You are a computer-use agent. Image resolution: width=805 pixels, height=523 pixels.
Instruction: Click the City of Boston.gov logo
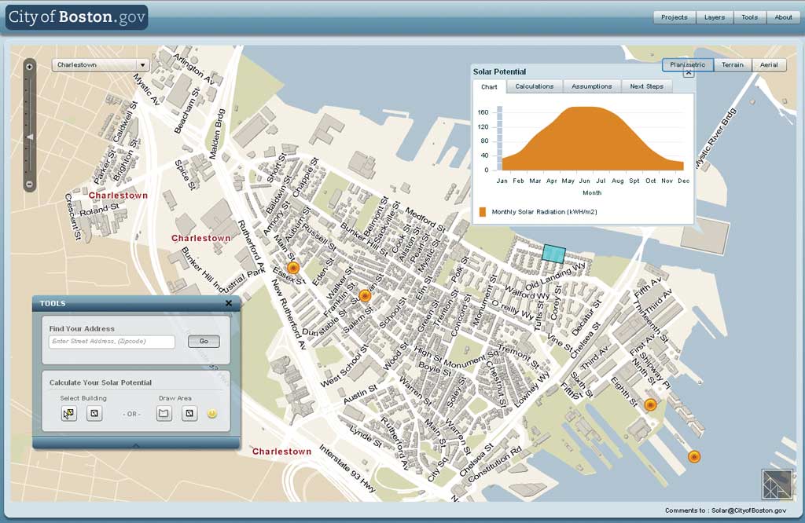76,17
